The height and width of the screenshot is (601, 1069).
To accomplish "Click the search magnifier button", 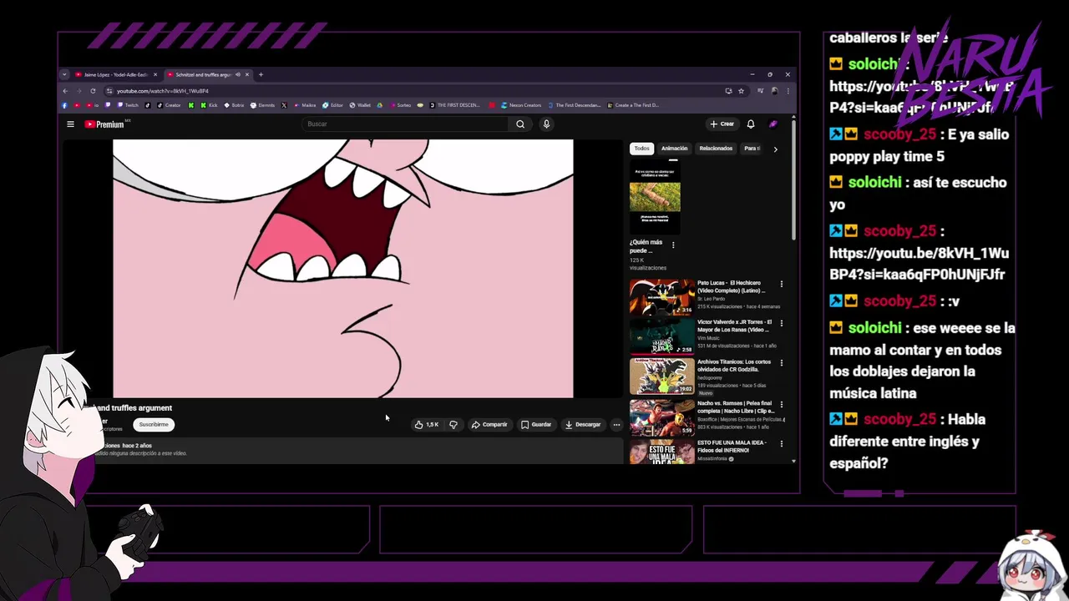I will pyautogui.click(x=519, y=124).
